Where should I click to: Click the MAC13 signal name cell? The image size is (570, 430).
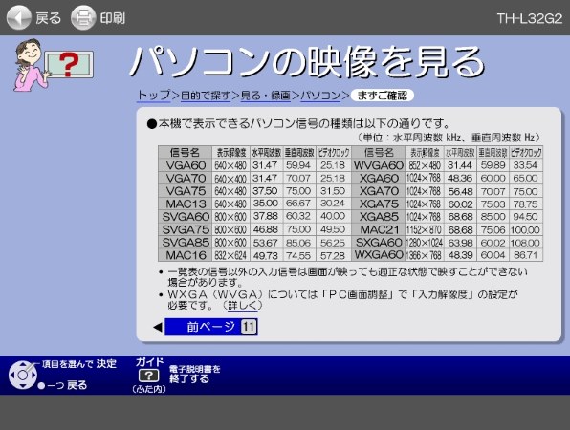(186, 204)
